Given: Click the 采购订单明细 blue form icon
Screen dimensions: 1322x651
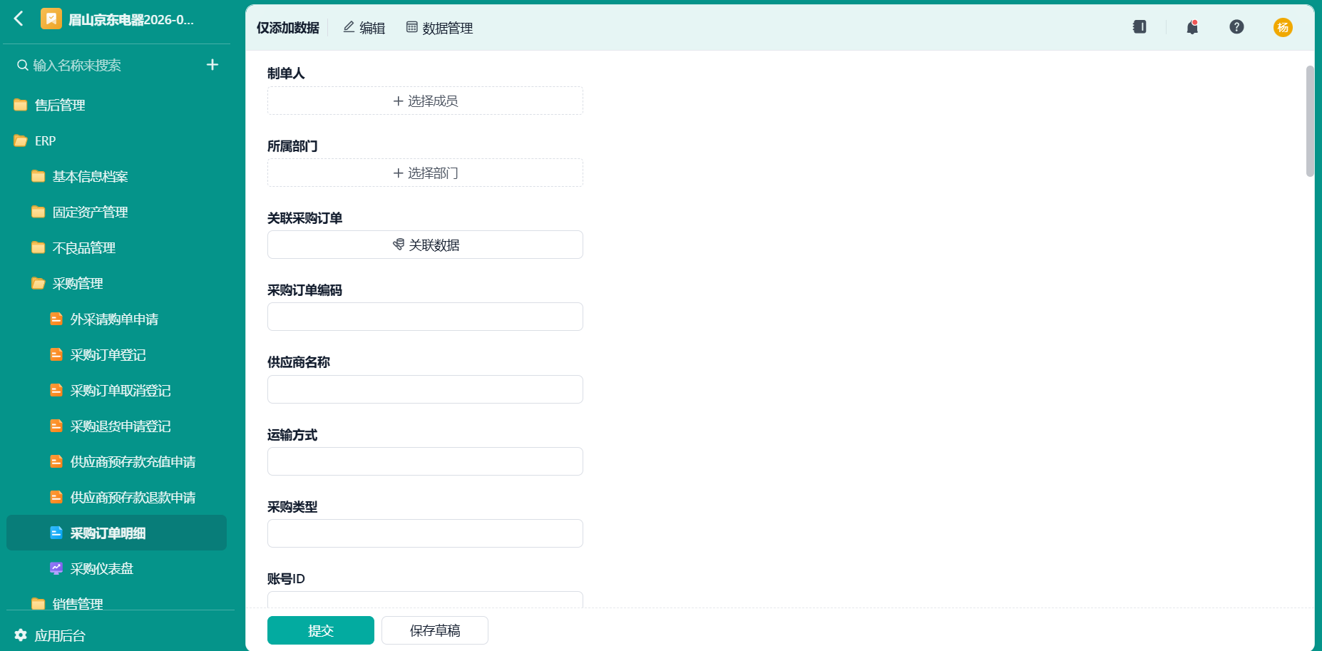Looking at the screenshot, I should [x=56, y=533].
